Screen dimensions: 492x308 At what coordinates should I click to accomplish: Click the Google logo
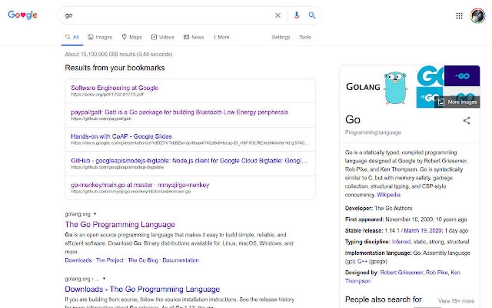pyautogui.click(x=22, y=14)
